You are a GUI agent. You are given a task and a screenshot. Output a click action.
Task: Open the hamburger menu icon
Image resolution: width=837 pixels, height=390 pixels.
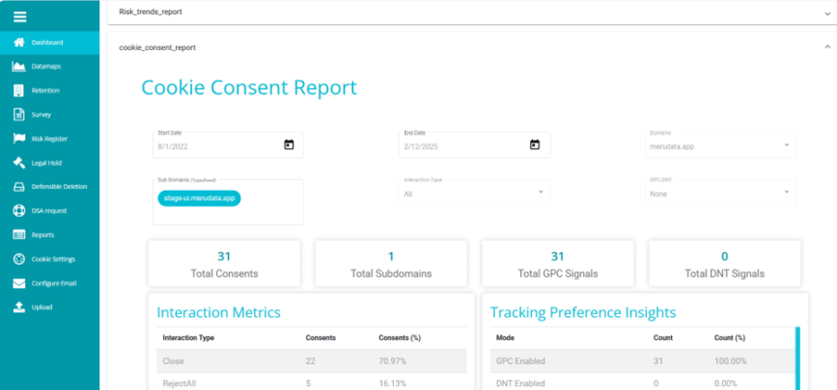coord(19,17)
